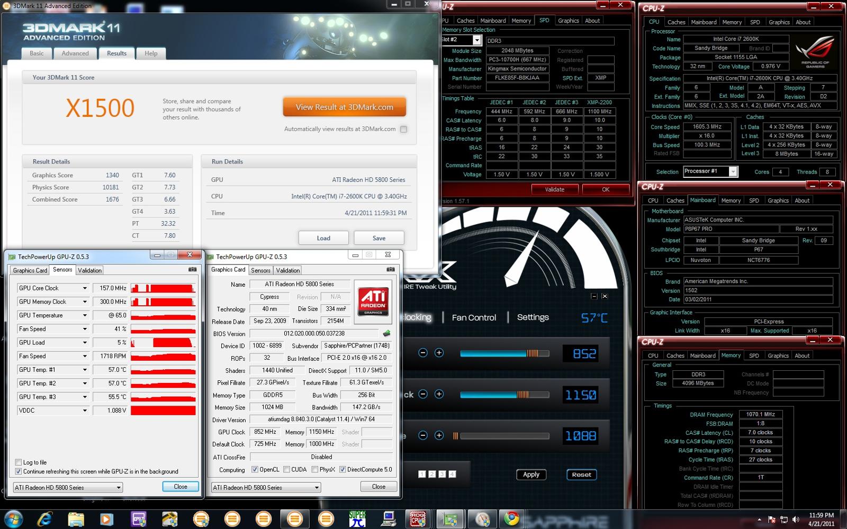Click the Super PI taskbar icon
The image size is (847, 529).
pos(357,519)
